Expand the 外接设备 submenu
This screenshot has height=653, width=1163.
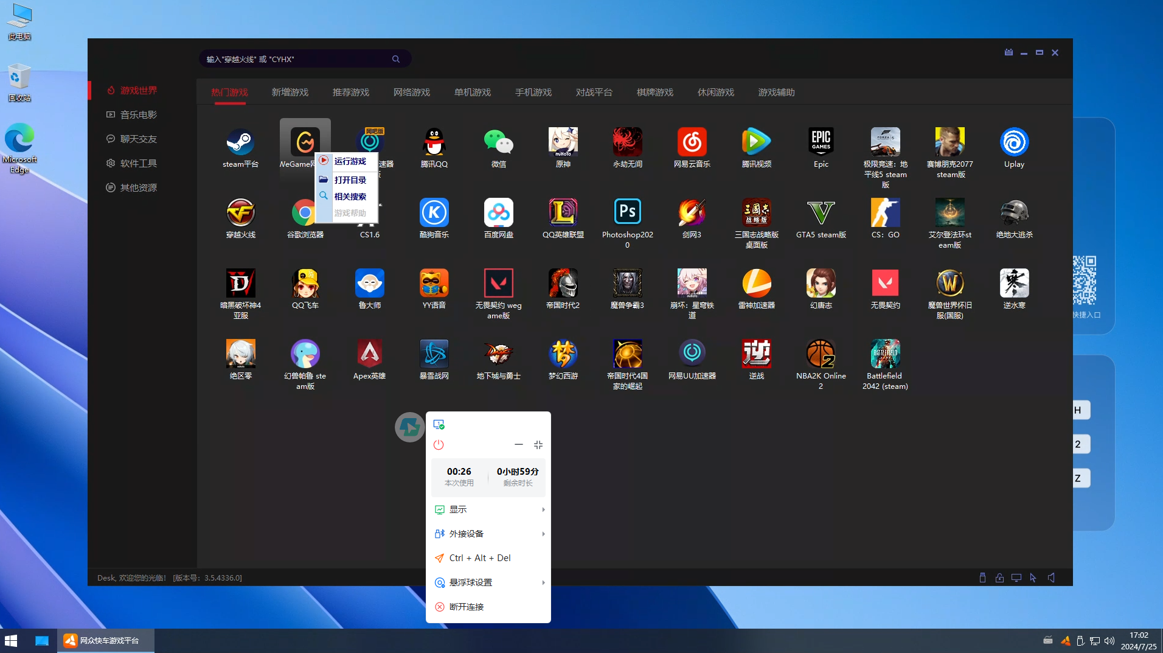point(488,534)
